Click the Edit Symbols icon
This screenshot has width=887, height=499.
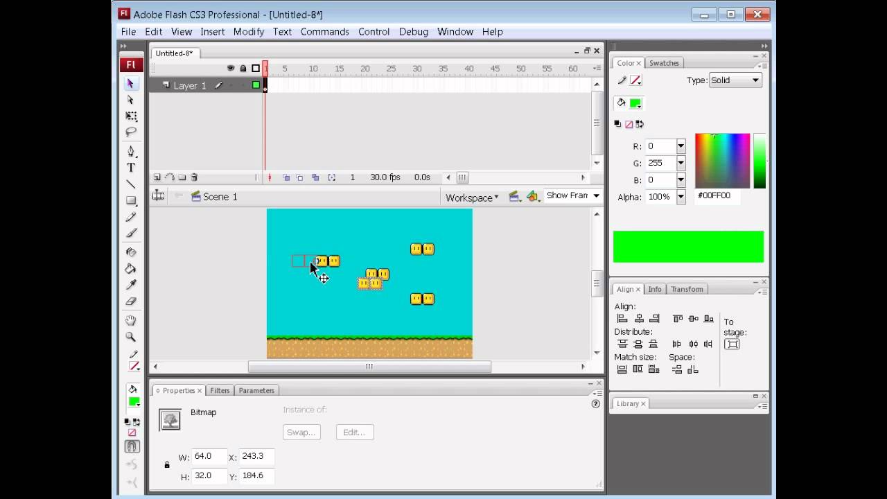532,197
